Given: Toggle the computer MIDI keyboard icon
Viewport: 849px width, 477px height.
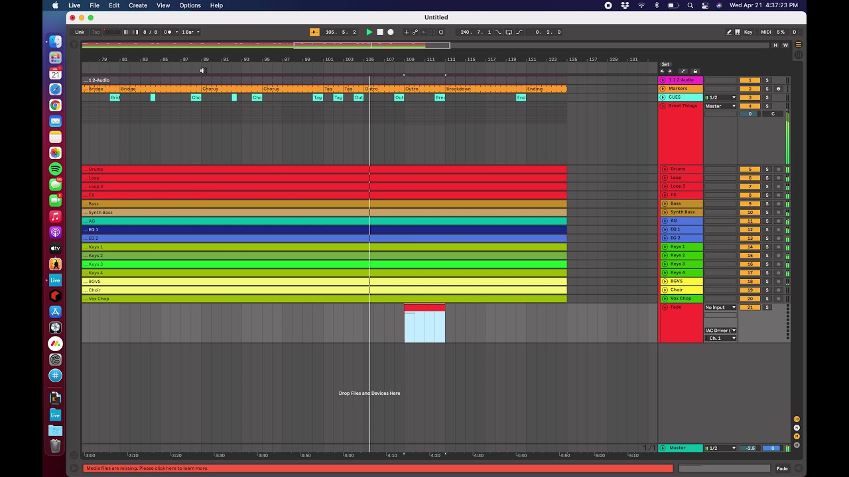Looking at the screenshot, I should (738, 32).
